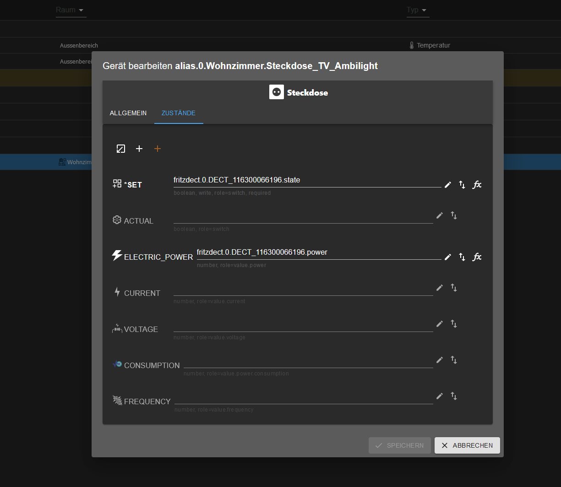561x487 pixels.
Task: Click the swap arrows icon for VOLTAGE
Action: [x=454, y=324]
